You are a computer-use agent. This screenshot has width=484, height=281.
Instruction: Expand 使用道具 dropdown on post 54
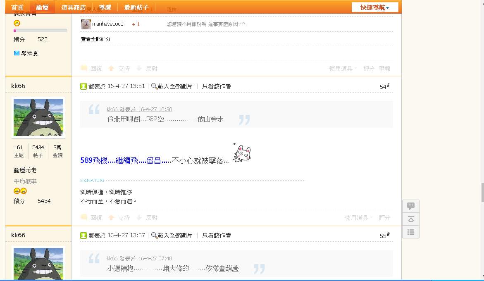tap(359, 218)
